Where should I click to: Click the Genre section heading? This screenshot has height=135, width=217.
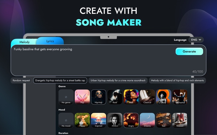(x=62, y=86)
